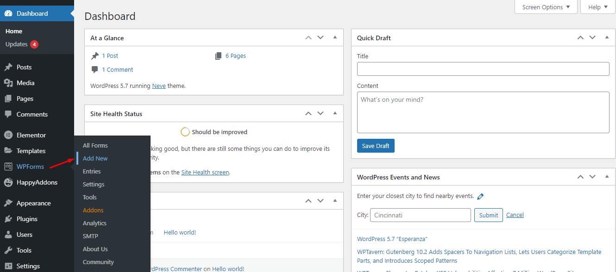Open Entries in the WPForms submenu

(92, 171)
